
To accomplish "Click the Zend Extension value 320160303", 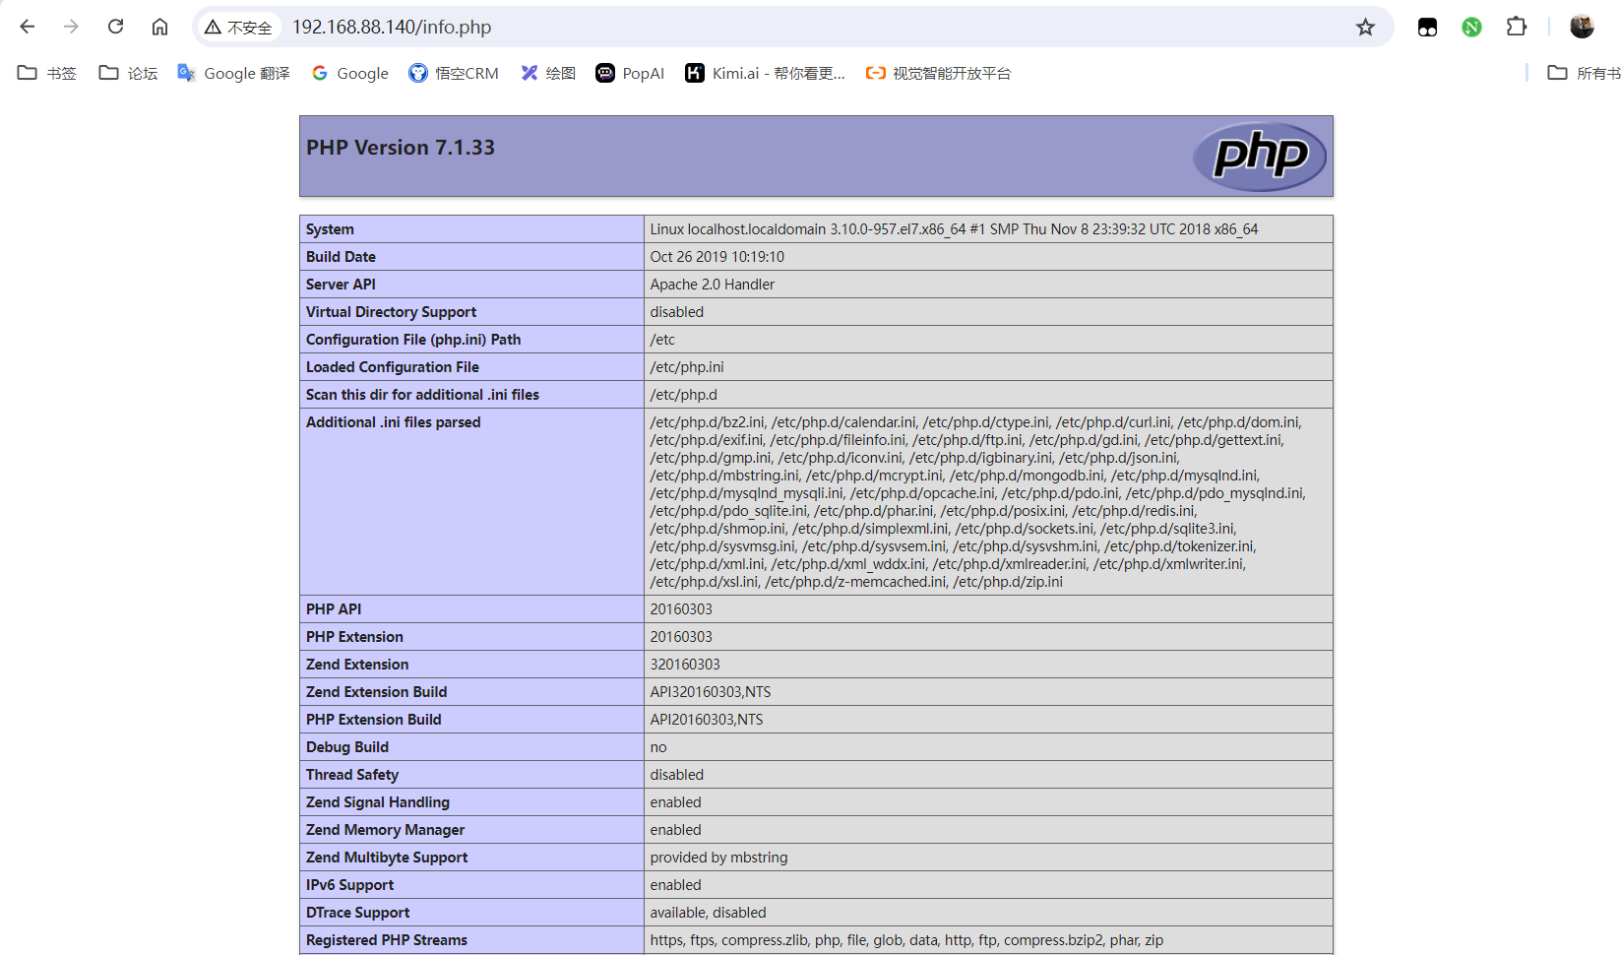I will (x=685, y=665).
